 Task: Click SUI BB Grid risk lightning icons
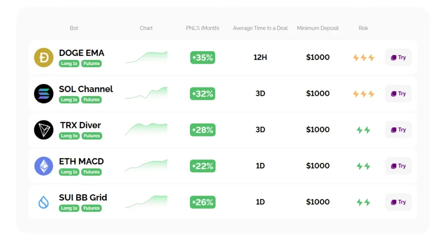(363, 202)
